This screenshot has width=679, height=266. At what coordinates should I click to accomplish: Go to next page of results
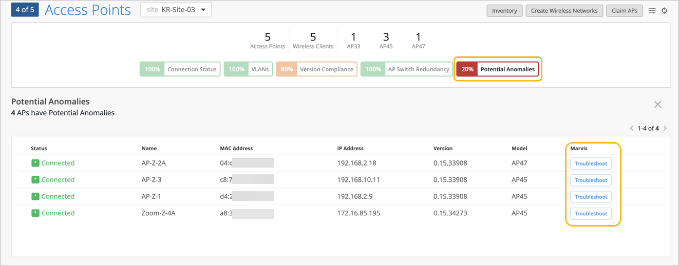click(x=665, y=128)
